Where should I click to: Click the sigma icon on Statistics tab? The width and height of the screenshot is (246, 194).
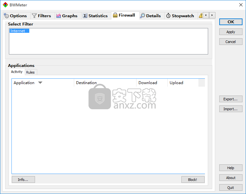tap(85, 16)
